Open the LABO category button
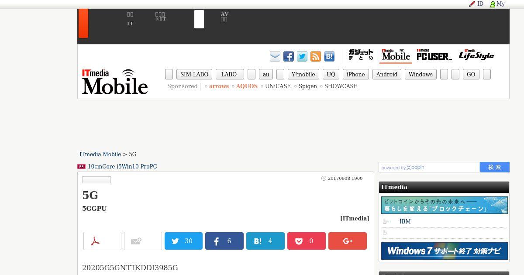The width and height of the screenshot is (524, 275). 230,74
